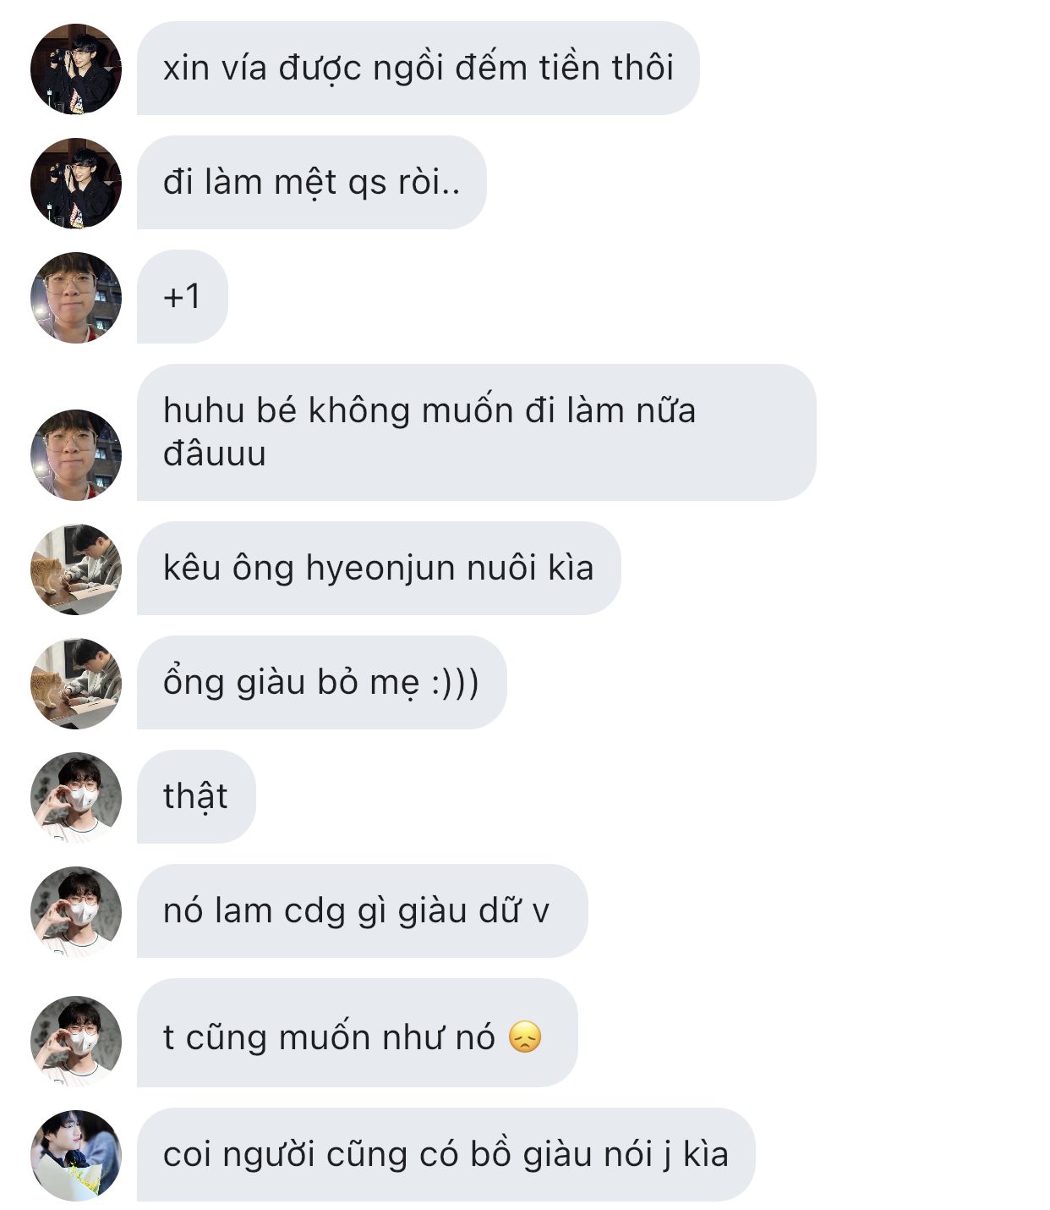
Task: Tap the sad emoji in 't cũng muốn như nó'
Action: point(525,1037)
